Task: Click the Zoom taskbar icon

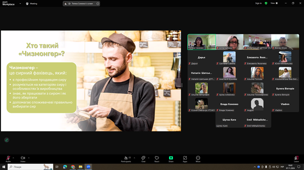Action: point(88,167)
